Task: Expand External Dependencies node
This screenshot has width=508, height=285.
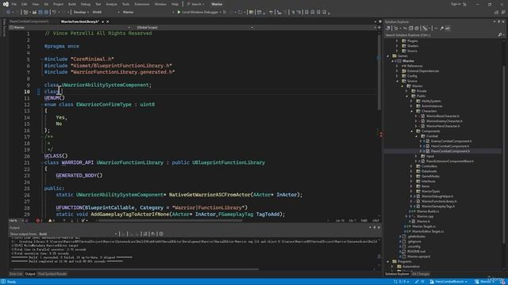Action: (397, 71)
